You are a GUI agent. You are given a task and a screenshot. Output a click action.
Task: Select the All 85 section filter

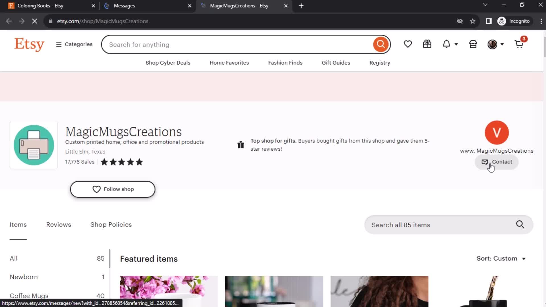click(57, 258)
